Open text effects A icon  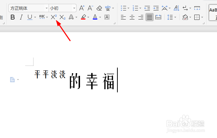(x=71, y=17)
